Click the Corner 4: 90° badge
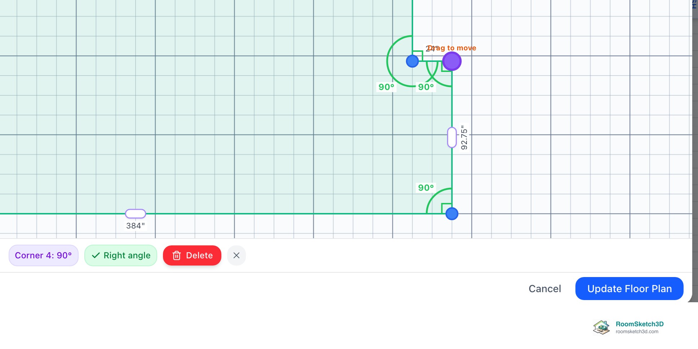The width and height of the screenshot is (698, 349). [44, 255]
